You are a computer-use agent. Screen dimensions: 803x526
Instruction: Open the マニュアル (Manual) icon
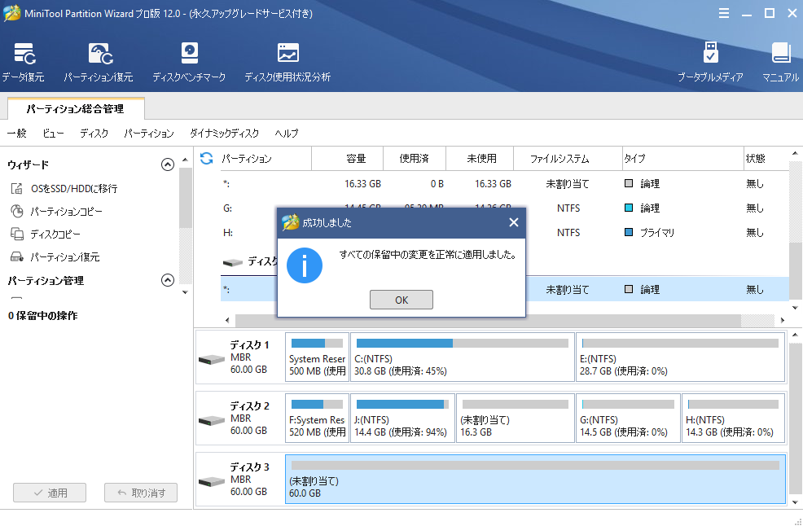(x=781, y=63)
